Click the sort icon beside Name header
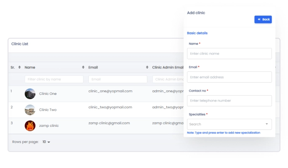 click(x=83, y=67)
